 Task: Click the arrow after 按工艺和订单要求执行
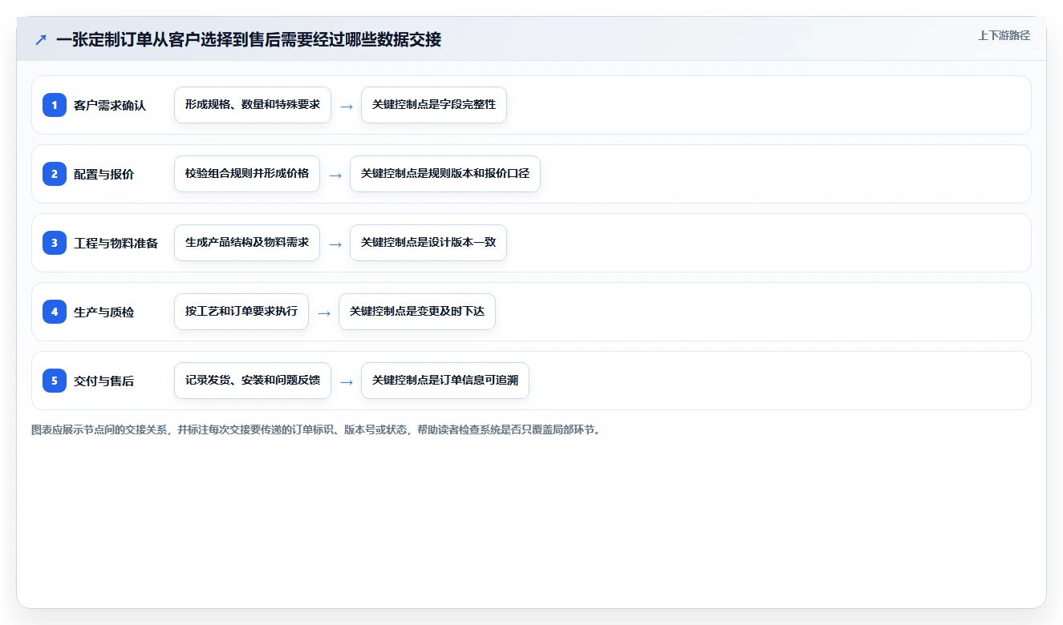tap(324, 312)
